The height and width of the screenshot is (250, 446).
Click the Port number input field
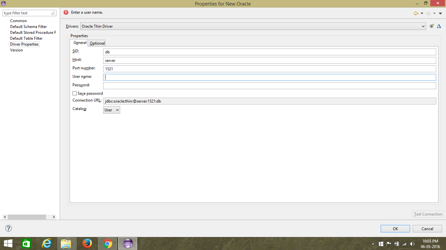click(270, 69)
